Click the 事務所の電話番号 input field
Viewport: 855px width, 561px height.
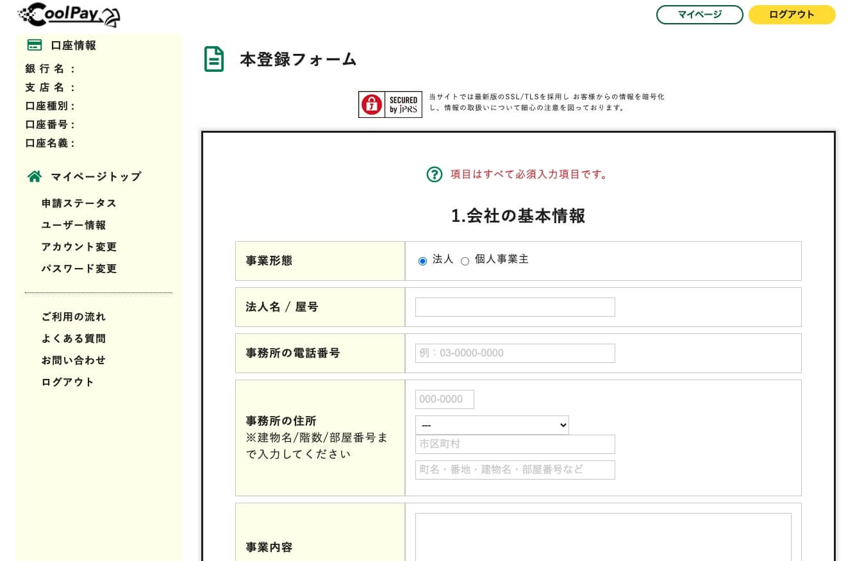[x=515, y=353]
